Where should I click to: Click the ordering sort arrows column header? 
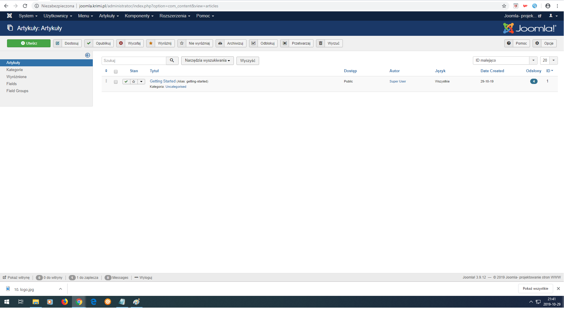tap(106, 71)
